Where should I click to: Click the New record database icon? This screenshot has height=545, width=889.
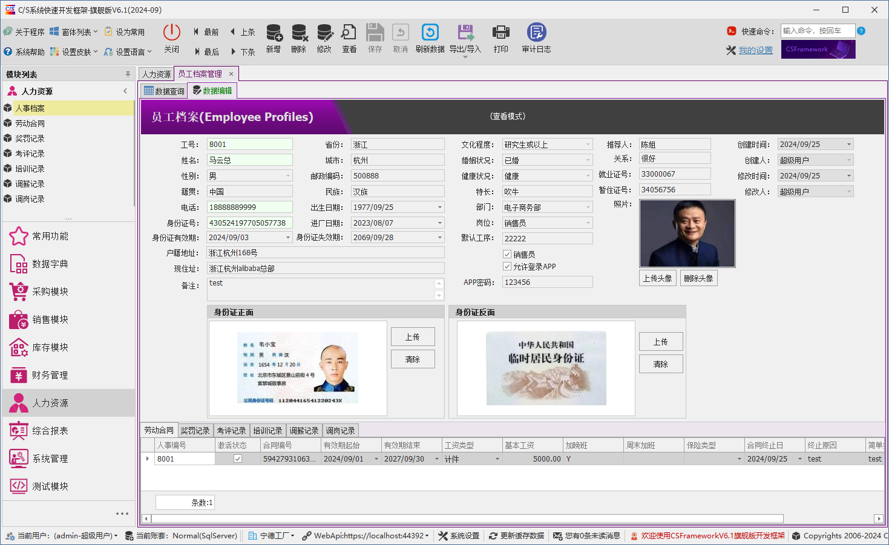click(x=274, y=32)
